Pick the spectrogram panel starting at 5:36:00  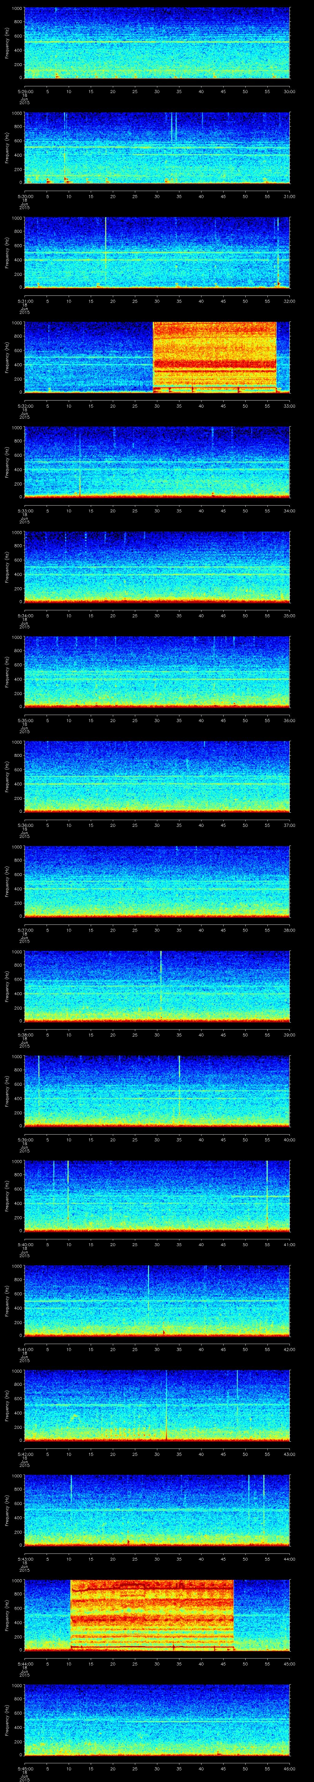point(157,777)
